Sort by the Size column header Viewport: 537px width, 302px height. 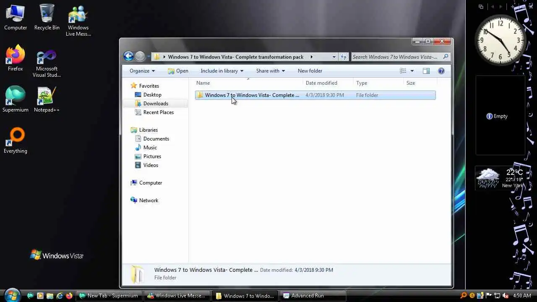click(x=420, y=83)
